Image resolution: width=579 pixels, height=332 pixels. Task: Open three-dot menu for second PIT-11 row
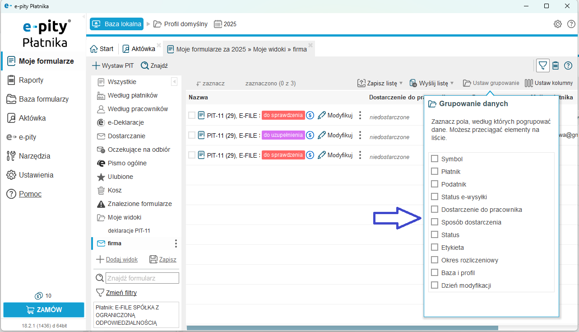[360, 135]
